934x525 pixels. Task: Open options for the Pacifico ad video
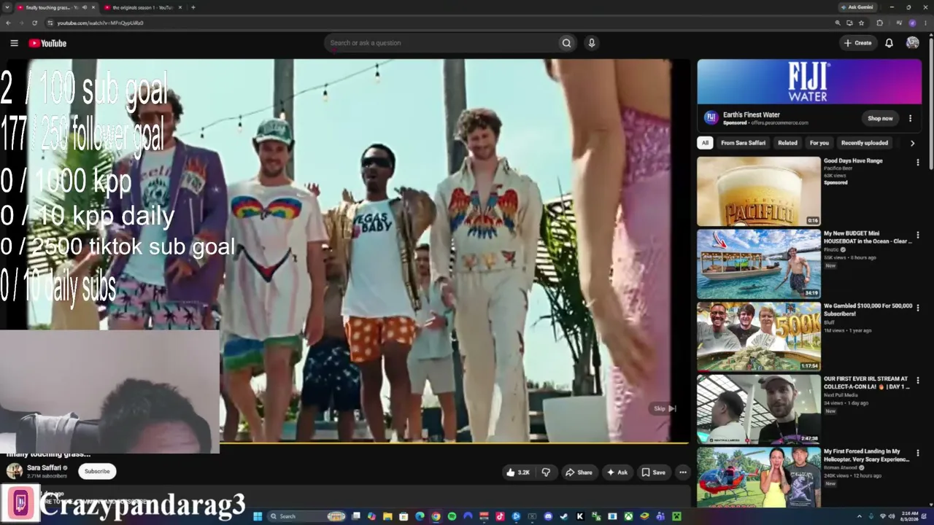918,163
